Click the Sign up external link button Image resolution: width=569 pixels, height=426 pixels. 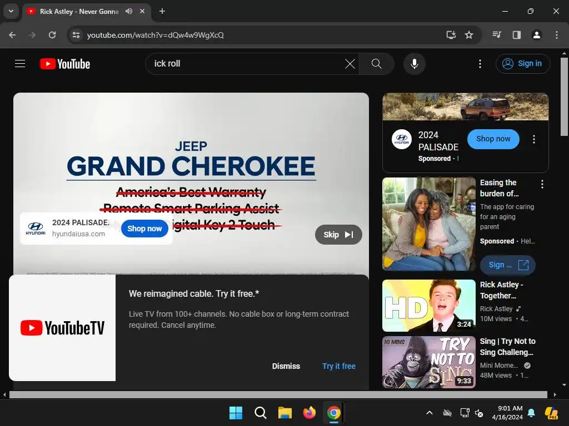point(508,265)
